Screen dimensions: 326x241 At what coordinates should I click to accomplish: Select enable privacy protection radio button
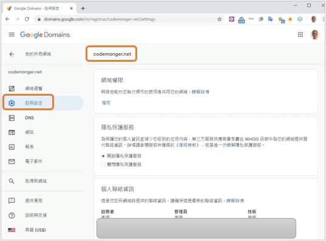tap(103, 156)
